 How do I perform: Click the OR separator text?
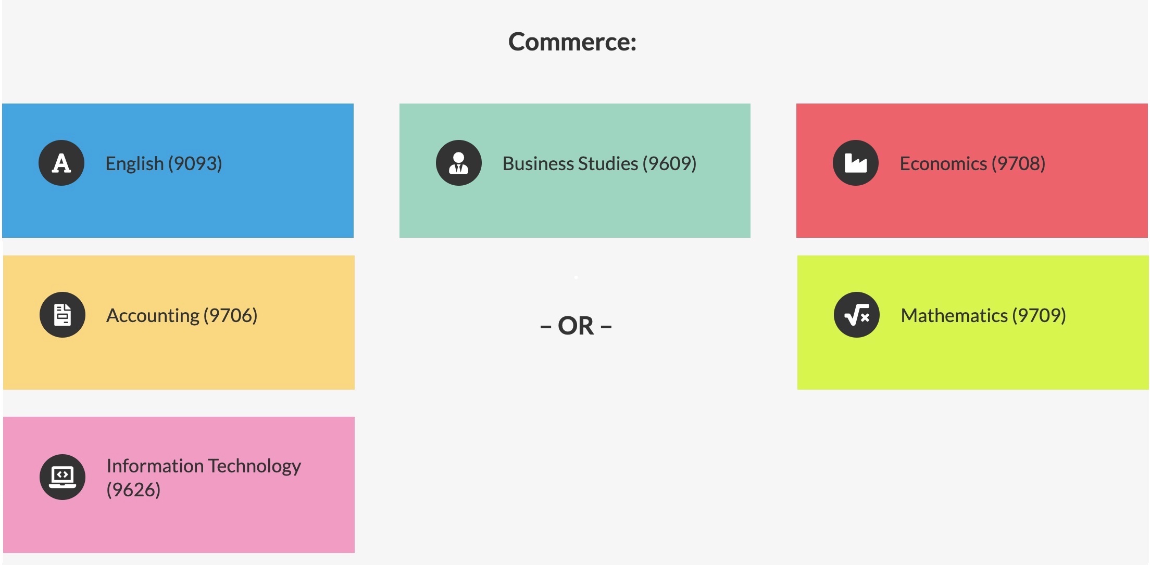click(x=576, y=326)
